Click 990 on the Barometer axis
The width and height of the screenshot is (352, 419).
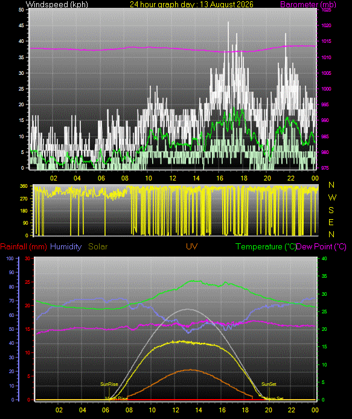pyautogui.click(x=325, y=121)
